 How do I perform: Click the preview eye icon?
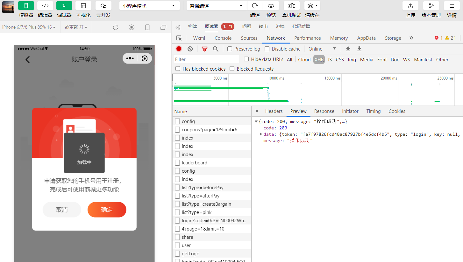(271, 6)
